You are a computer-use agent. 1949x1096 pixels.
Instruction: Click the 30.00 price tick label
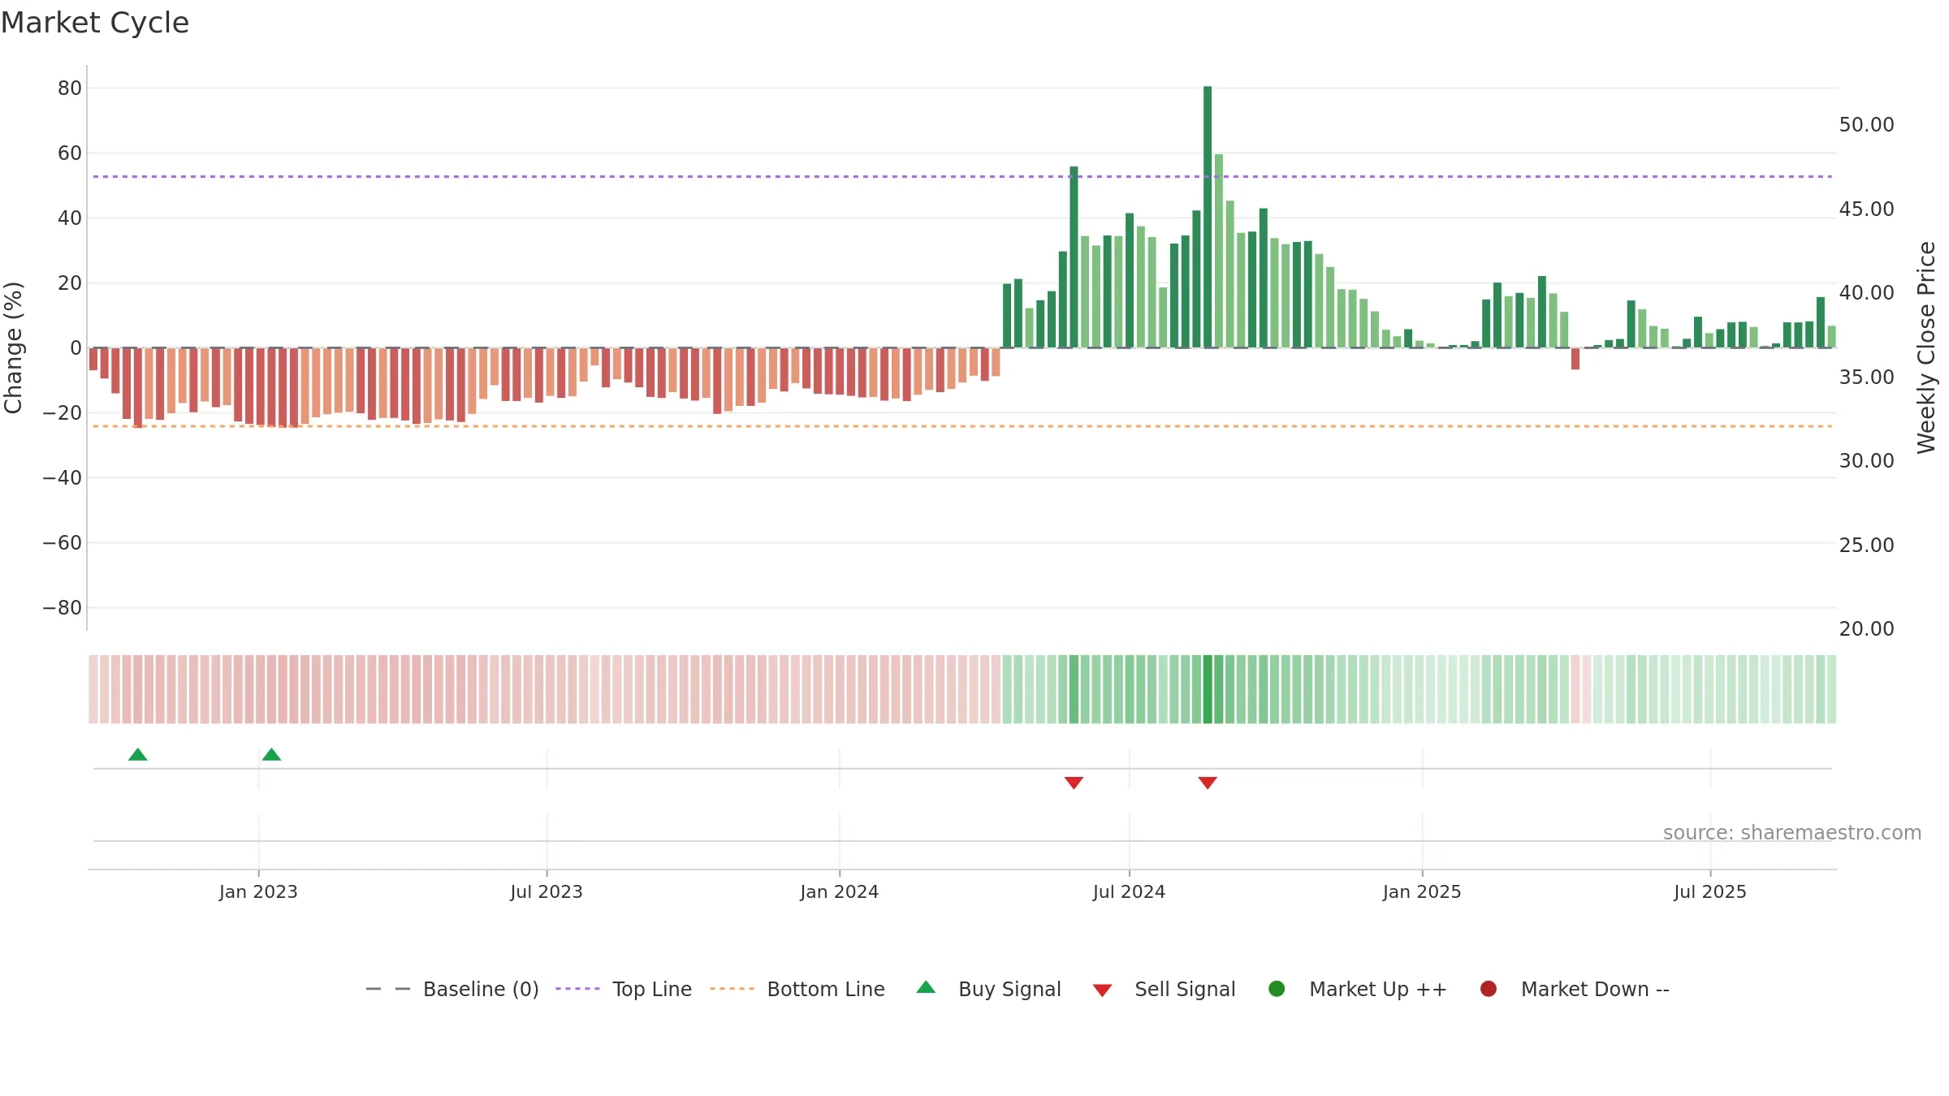[x=1866, y=460]
